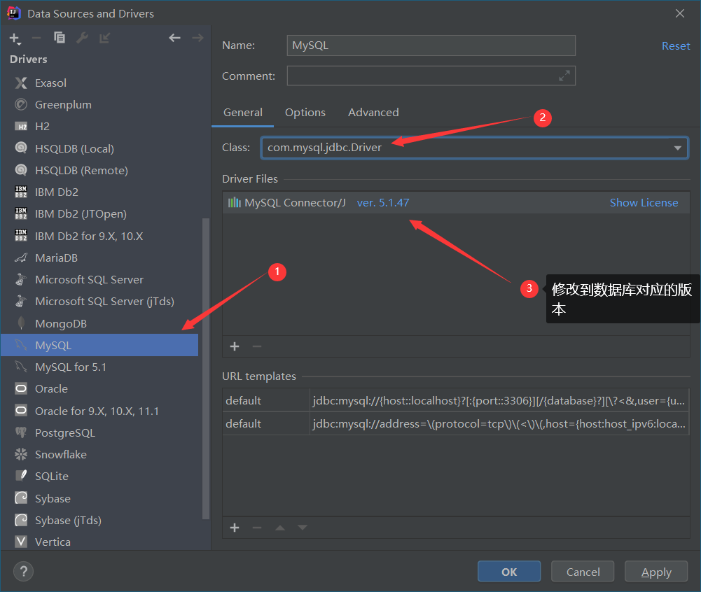Select the HSQLDB (Remote) driver
701x592 pixels.
99,170
